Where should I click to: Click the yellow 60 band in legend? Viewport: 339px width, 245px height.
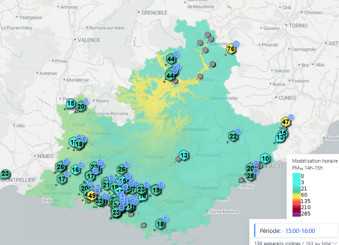point(296,195)
